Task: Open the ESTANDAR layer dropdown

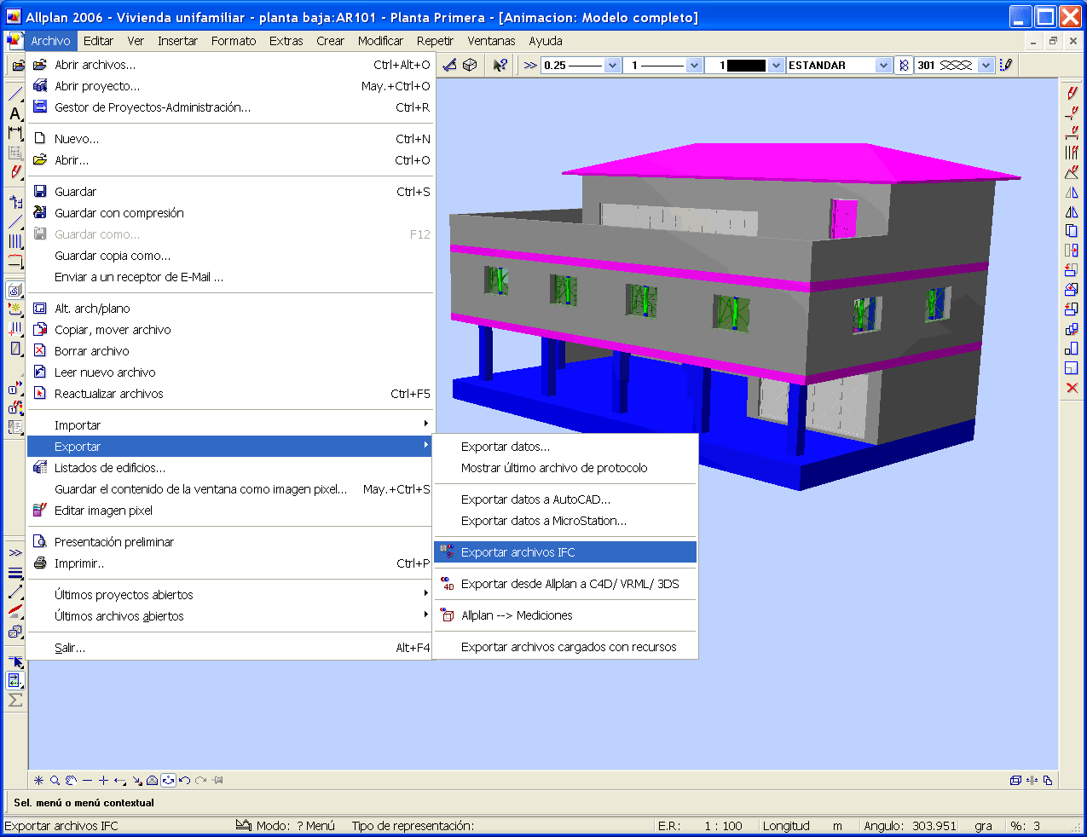Action: [883, 65]
